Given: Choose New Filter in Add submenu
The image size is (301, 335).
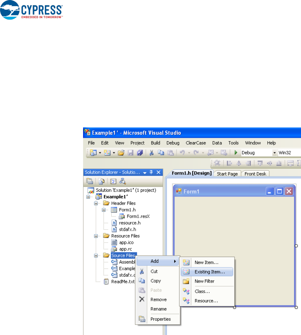Looking at the screenshot, I should coord(207,281).
